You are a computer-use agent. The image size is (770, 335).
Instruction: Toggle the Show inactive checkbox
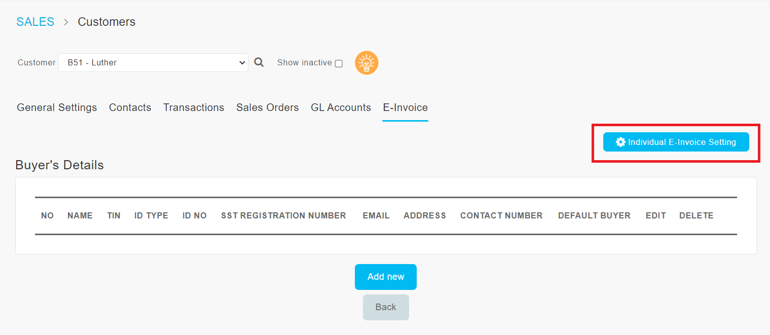point(339,63)
